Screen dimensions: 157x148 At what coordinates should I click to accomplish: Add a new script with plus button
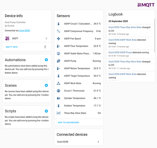[46, 111]
